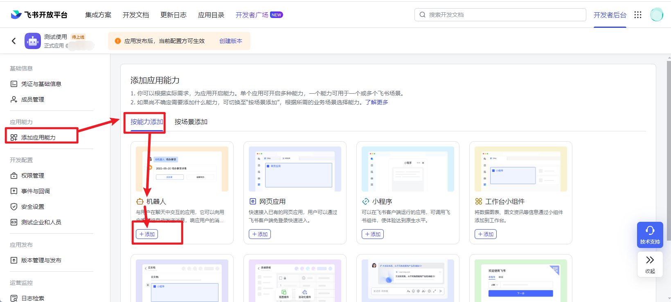Screen dimensions: 671x302
Task: Open 开发文档 in top navigation
Action: [x=136, y=15]
